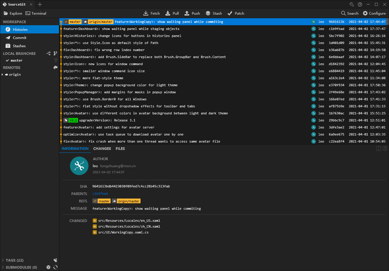This screenshot has height=271, width=389.
Task: Click the v3.1 tag label in commit list
Action: 71,120
